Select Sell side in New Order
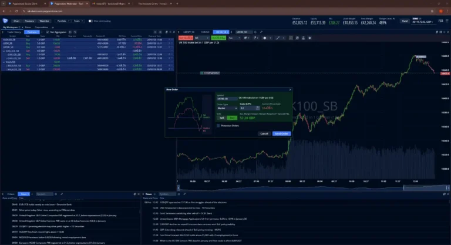The height and width of the screenshot is (245, 451). pyautogui.click(x=222, y=118)
